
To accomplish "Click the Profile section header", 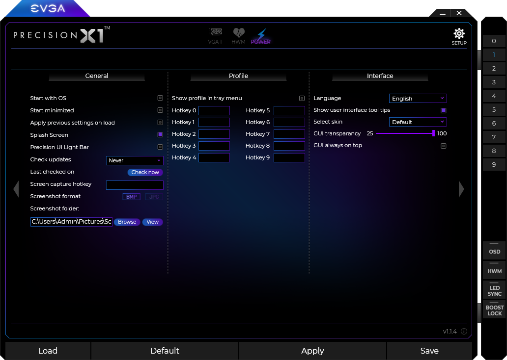I will pyautogui.click(x=238, y=76).
